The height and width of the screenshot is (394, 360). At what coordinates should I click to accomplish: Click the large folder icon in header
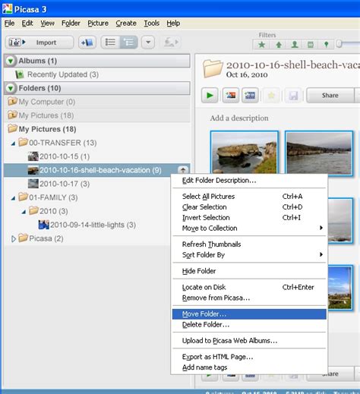[x=213, y=68]
